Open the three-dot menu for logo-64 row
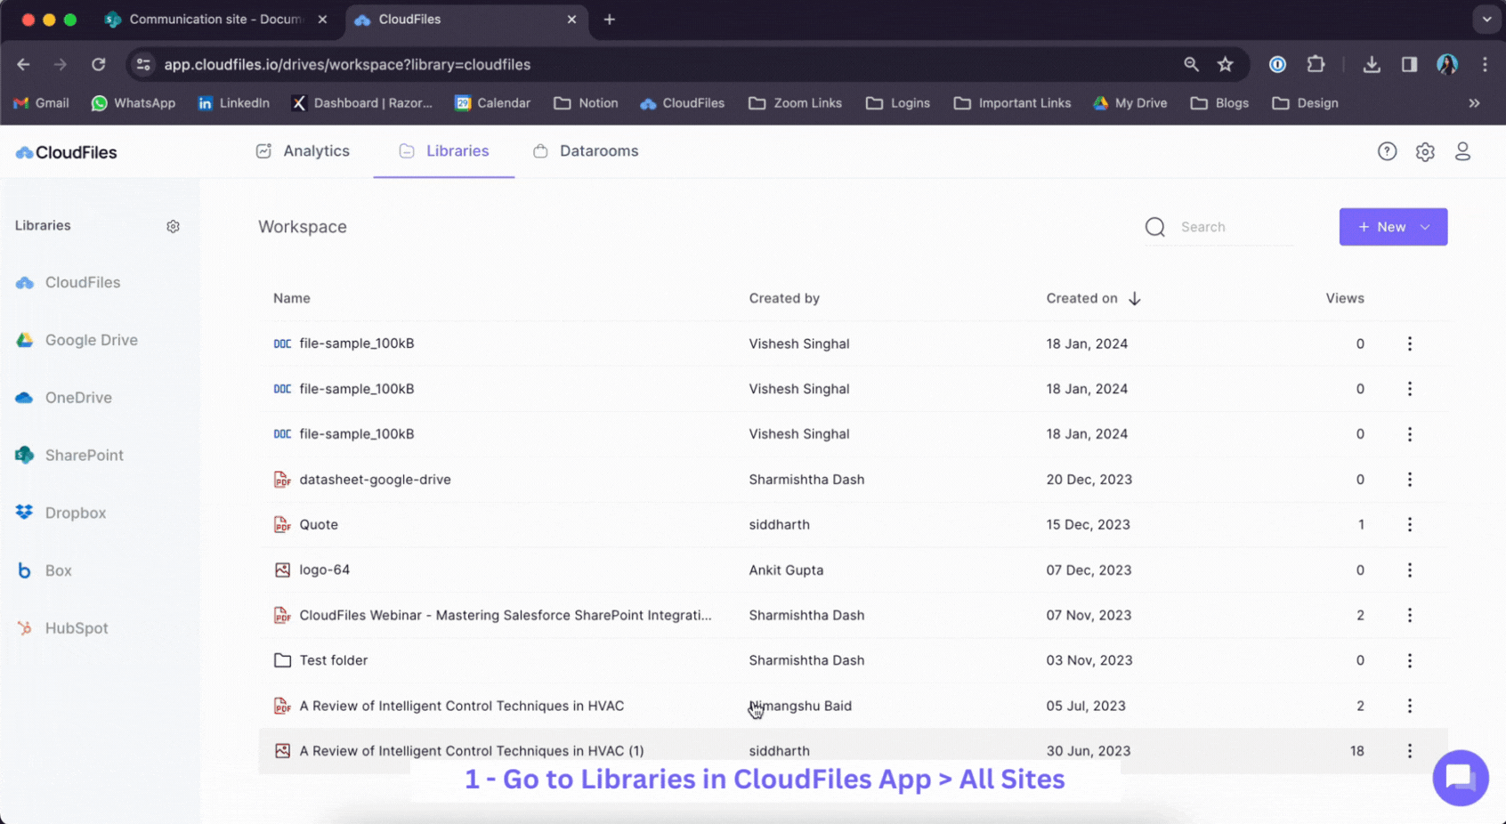Image resolution: width=1506 pixels, height=824 pixels. point(1410,570)
